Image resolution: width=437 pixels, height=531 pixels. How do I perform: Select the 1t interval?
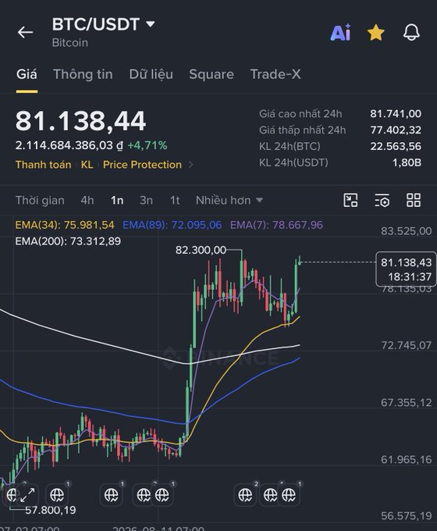(x=175, y=200)
